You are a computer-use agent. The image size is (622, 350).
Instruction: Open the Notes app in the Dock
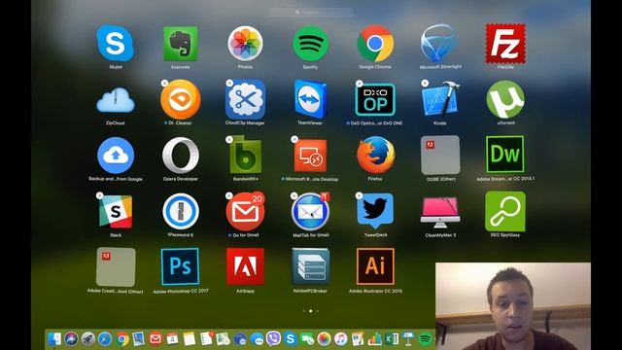click(x=190, y=339)
